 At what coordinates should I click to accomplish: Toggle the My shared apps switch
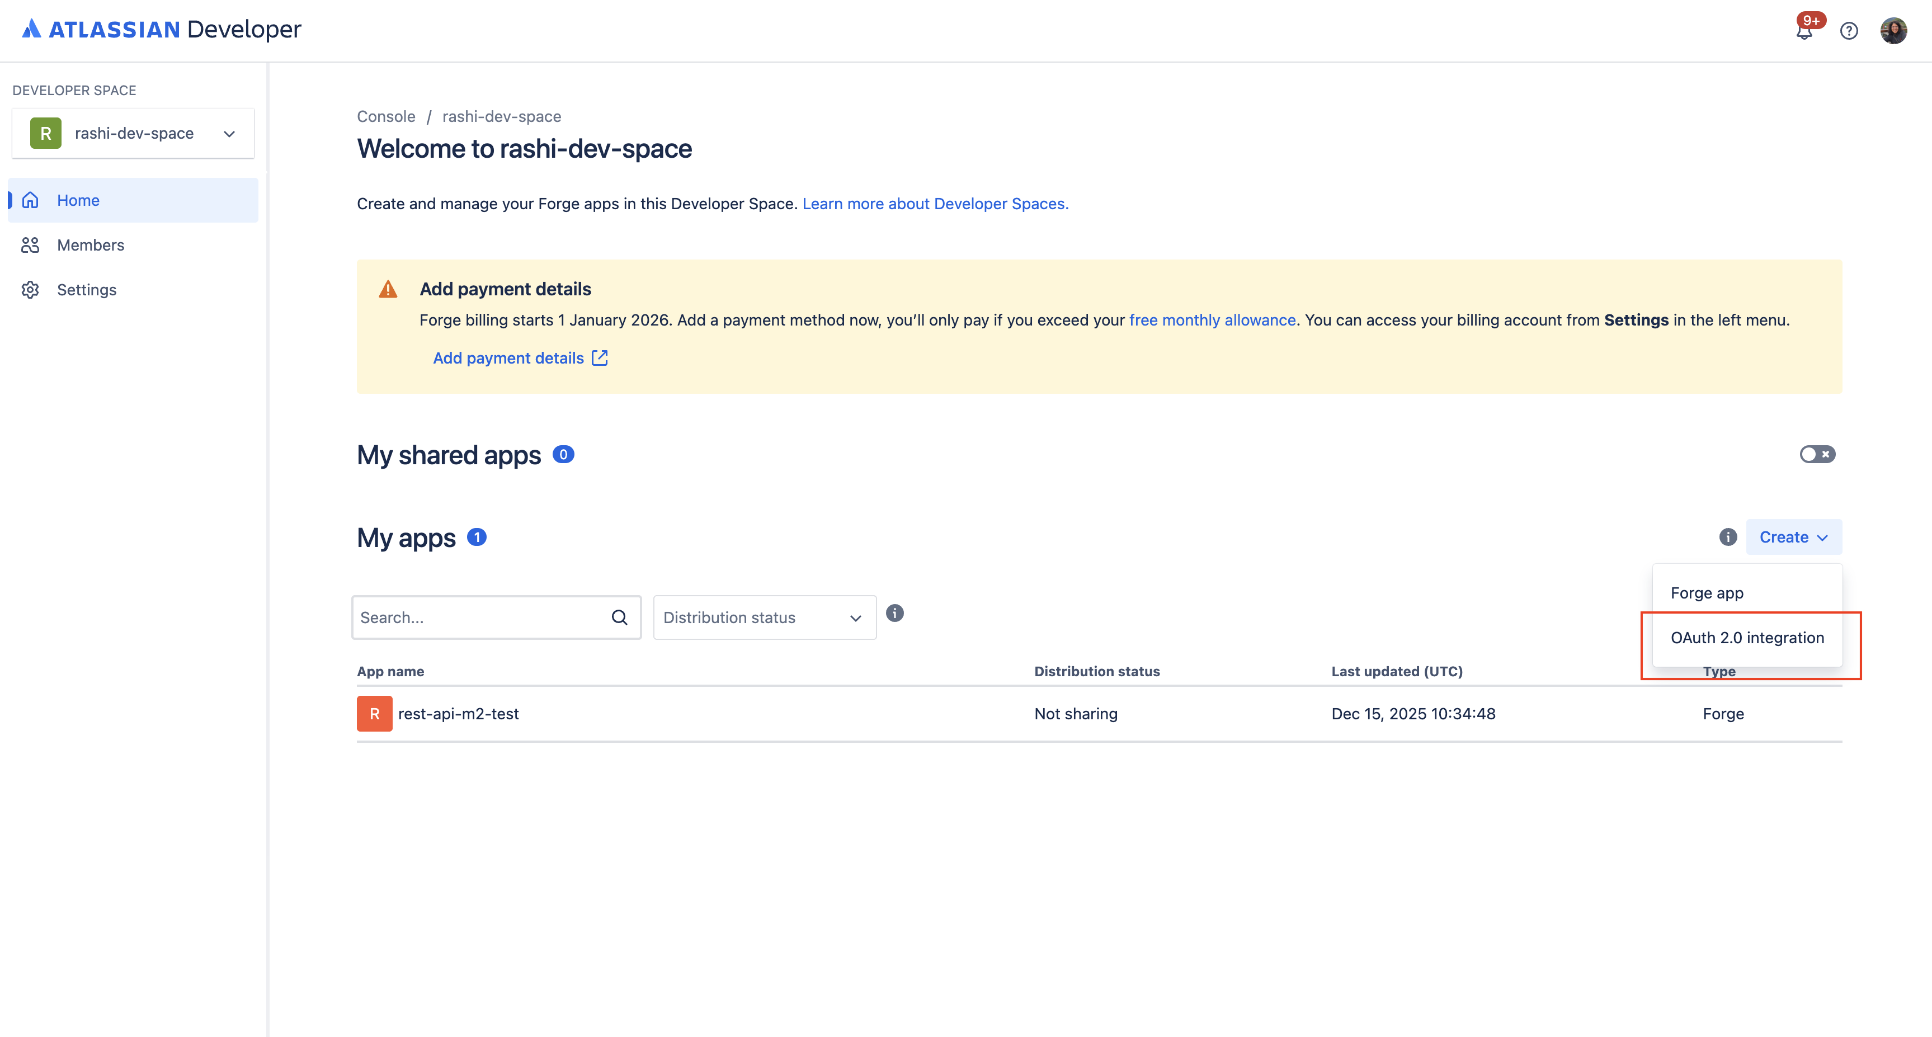click(x=1817, y=454)
